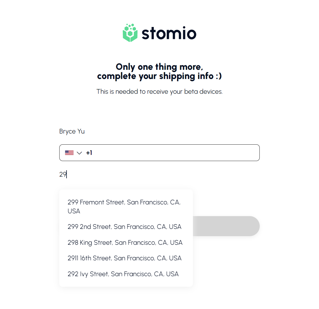
Task: Pick 298 King Street address suggestion
Action: (125, 243)
